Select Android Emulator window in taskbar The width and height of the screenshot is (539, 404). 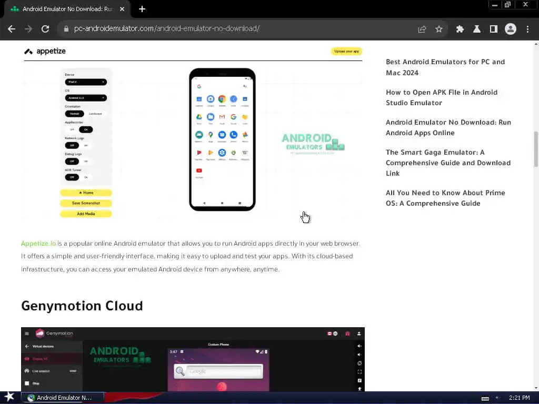click(x=63, y=398)
